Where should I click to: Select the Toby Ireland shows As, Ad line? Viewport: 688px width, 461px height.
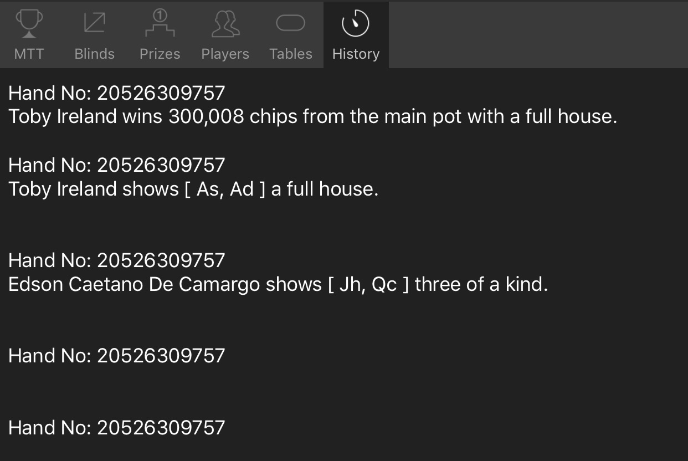click(x=193, y=189)
